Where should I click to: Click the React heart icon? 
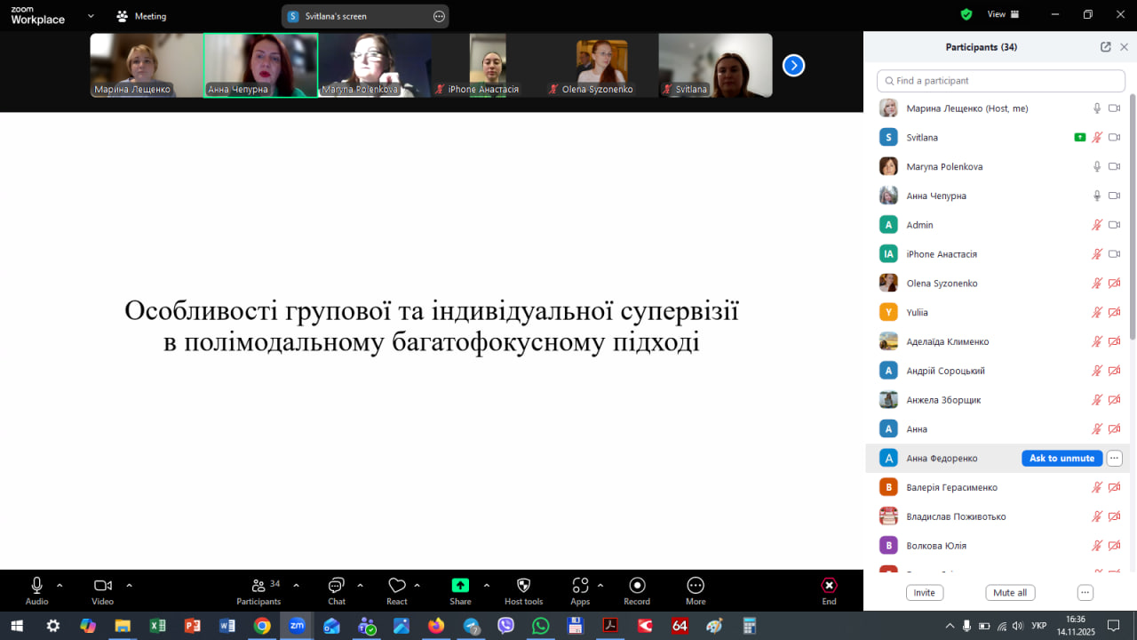point(397,586)
